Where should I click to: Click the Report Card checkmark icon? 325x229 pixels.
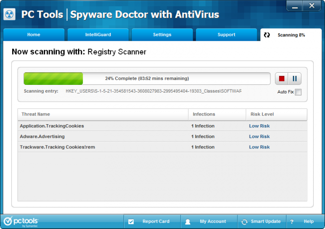131,222
